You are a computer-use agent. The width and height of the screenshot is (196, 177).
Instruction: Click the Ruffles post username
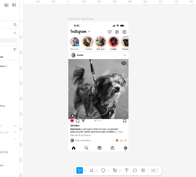[80, 55]
